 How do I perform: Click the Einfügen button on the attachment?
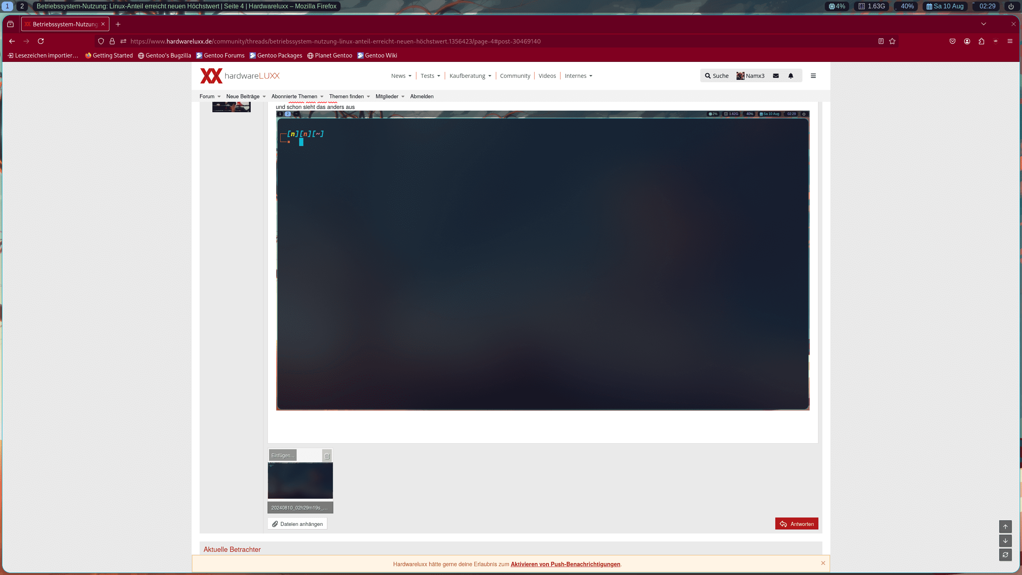283,455
